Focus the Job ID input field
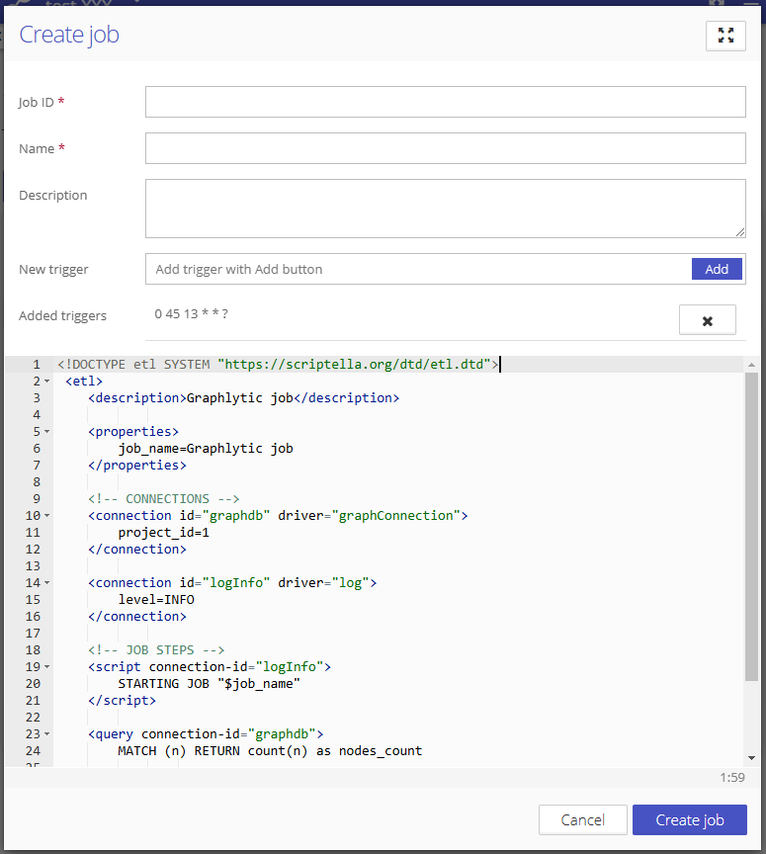Image resolution: width=766 pixels, height=854 pixels. (445, 102)
